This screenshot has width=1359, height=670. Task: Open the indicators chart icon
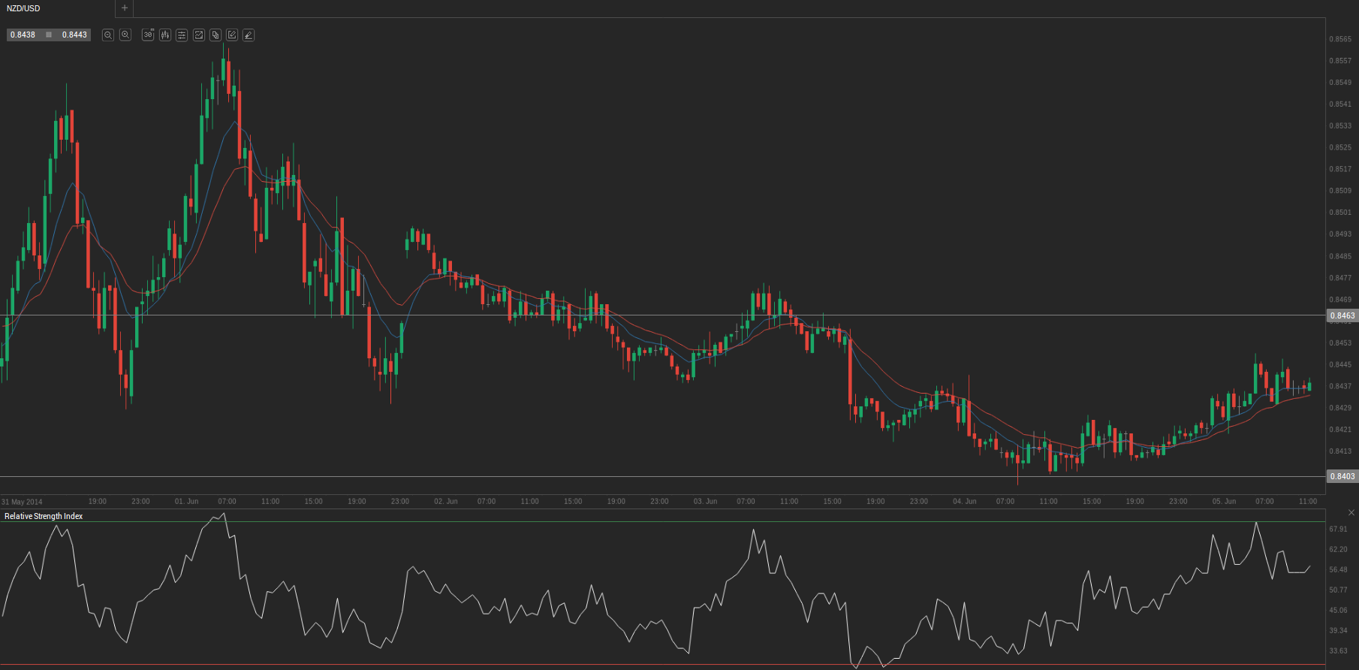coord(199,35)
